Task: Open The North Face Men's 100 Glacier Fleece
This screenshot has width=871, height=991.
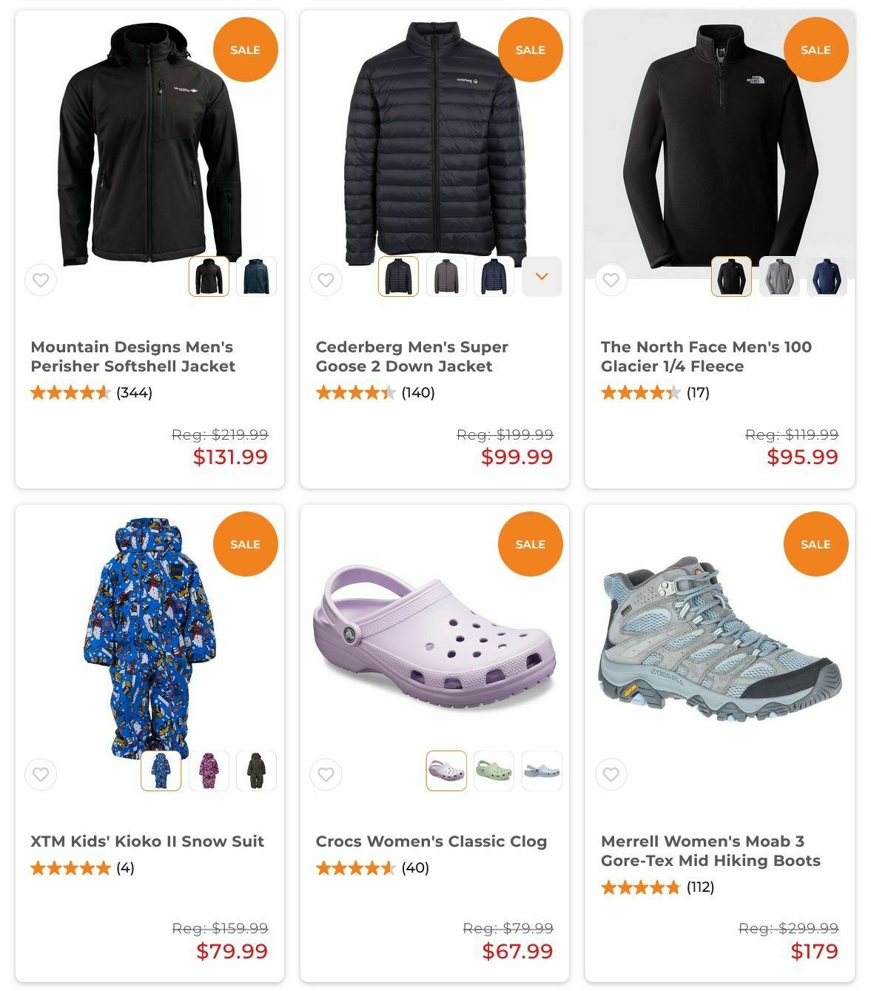Action: 706,357
